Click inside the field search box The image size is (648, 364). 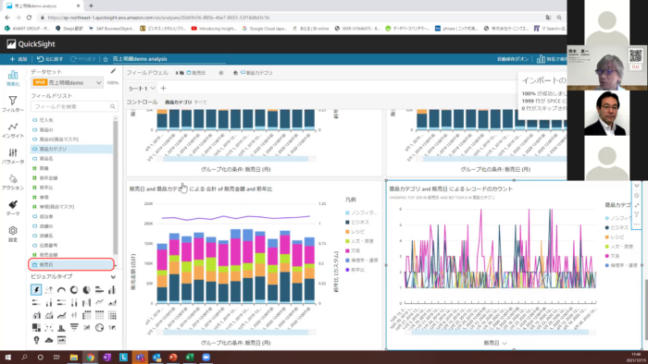pyautogui.click(x=74, y=107)
